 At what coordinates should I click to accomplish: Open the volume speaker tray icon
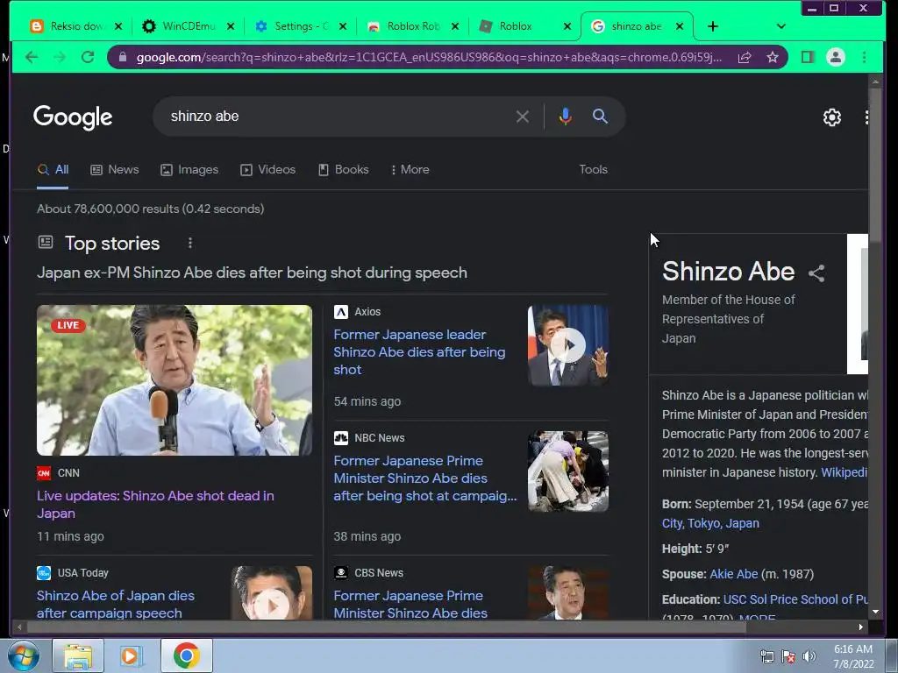[809, 656]
